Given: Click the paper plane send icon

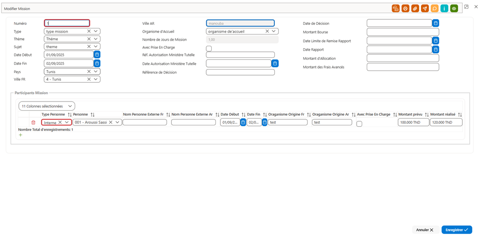Looking at the screenshot, I should coord(425,9).
